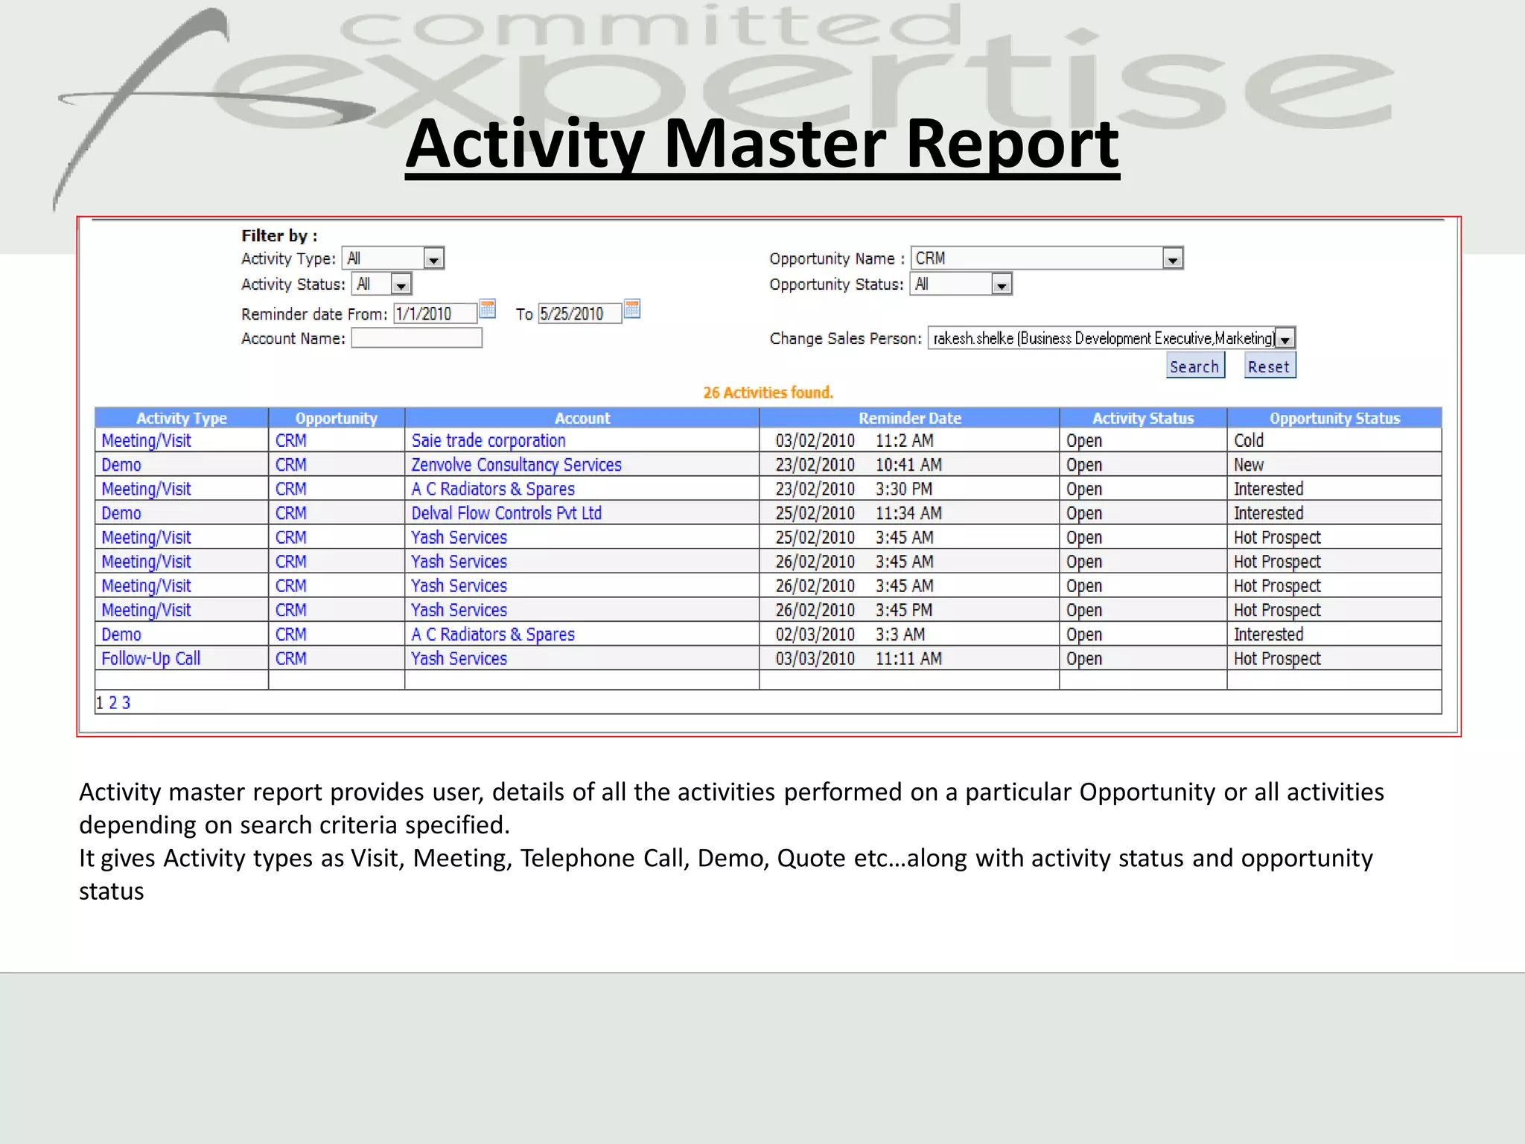Click reminder date 26/02/2010 3:45 PM
The height and width of the screenshot is (1144, 1525).
(x=854, y=610)
